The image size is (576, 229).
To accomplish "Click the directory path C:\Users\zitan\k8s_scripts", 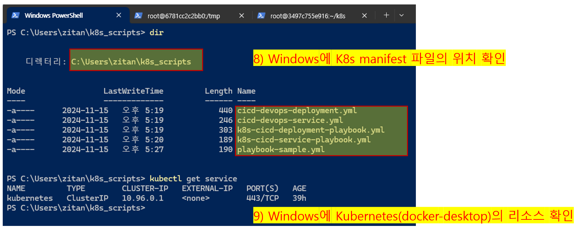I will click(131, 62).
